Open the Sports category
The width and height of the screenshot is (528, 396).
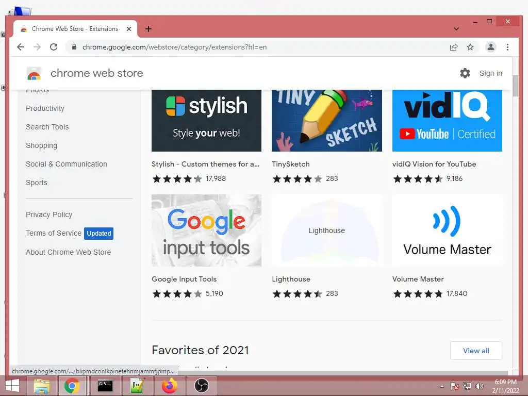[x=37, y=183]
